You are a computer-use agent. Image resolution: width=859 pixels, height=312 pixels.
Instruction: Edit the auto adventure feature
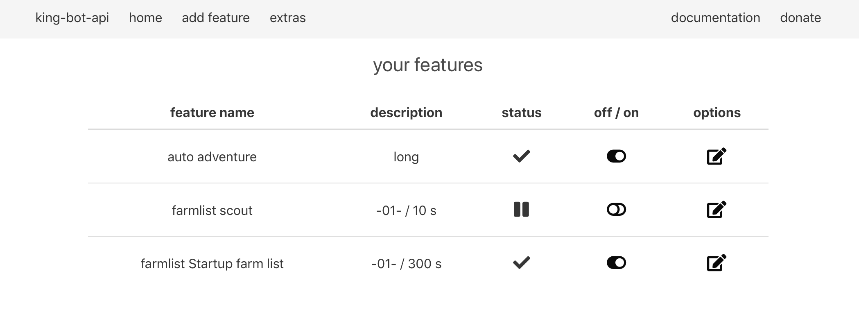[717, 156]
